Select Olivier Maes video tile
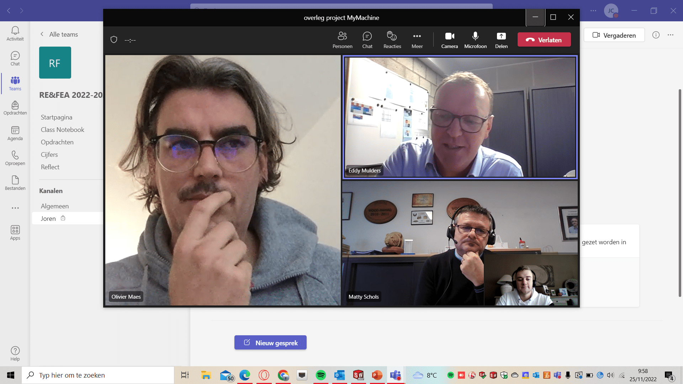Viewport: 683px width, 384px height. click(x=223, y=180)
